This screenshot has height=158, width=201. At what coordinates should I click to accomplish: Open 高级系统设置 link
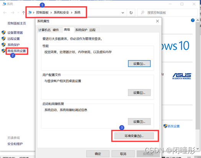click(x=17, y=51)
